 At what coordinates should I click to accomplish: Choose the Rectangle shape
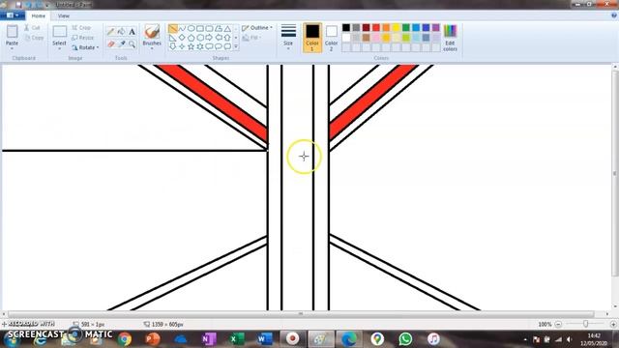coord(200,28)
